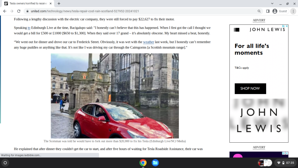Click the battery status icon
The width and height of the screenshot is (298, 168).
coord(283,163)
